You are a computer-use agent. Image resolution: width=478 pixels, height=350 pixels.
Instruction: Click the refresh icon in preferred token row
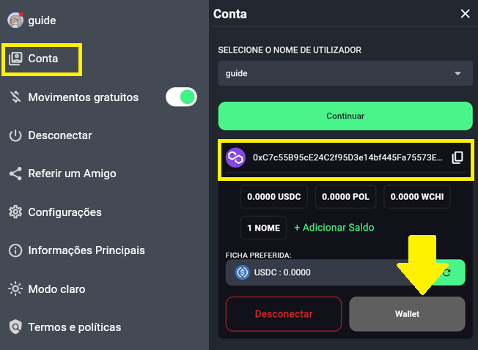click(446, 272)
